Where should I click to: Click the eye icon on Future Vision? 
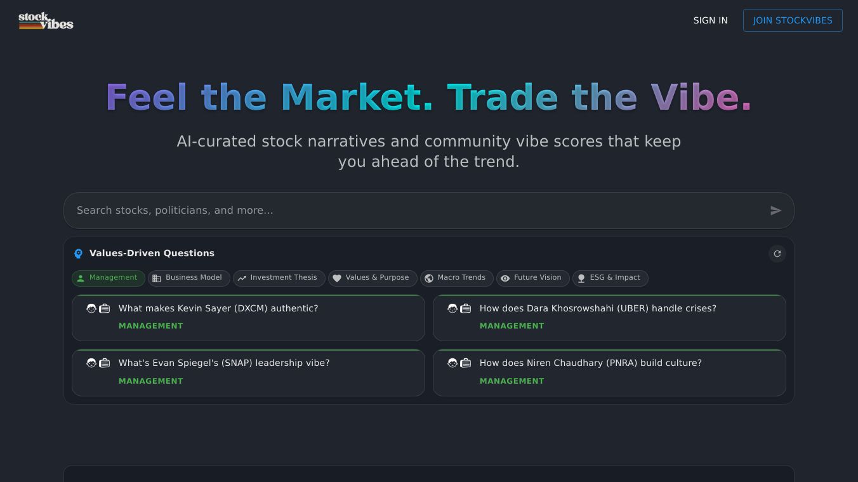(505, 278)
